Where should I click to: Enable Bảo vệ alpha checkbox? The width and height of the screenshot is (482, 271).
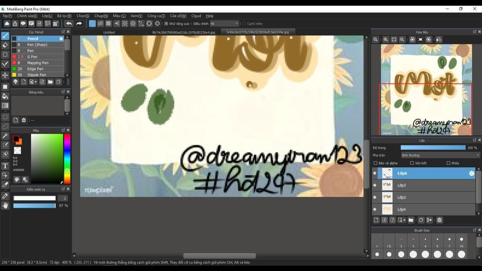(375, 163)
